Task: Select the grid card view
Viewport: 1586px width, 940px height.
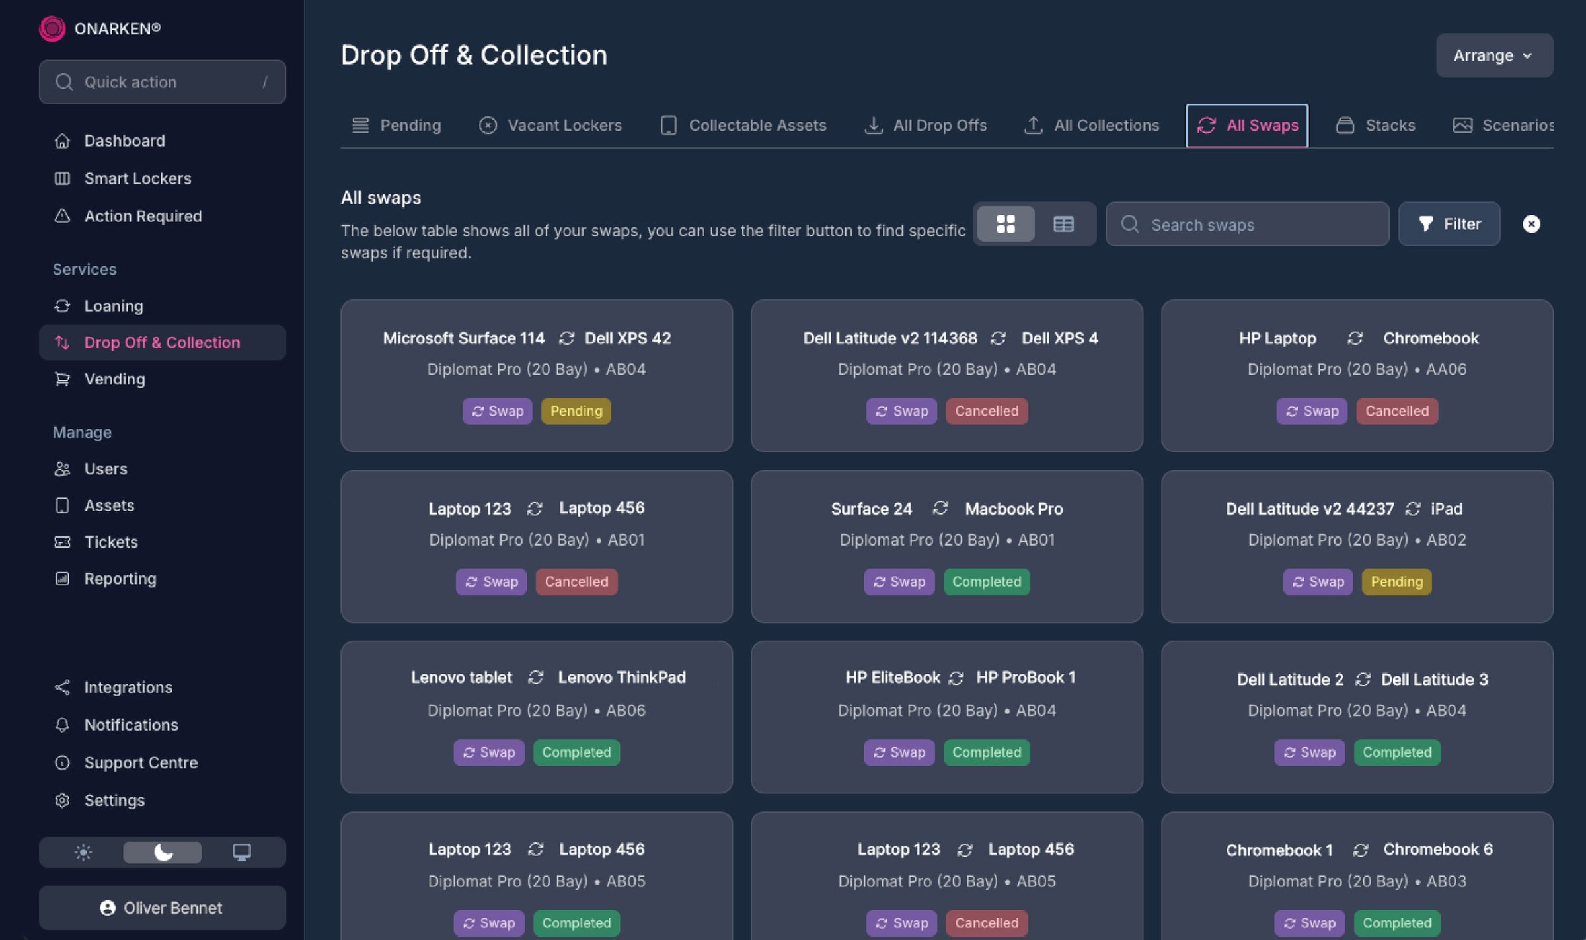Action: [x=1005, y=224]
